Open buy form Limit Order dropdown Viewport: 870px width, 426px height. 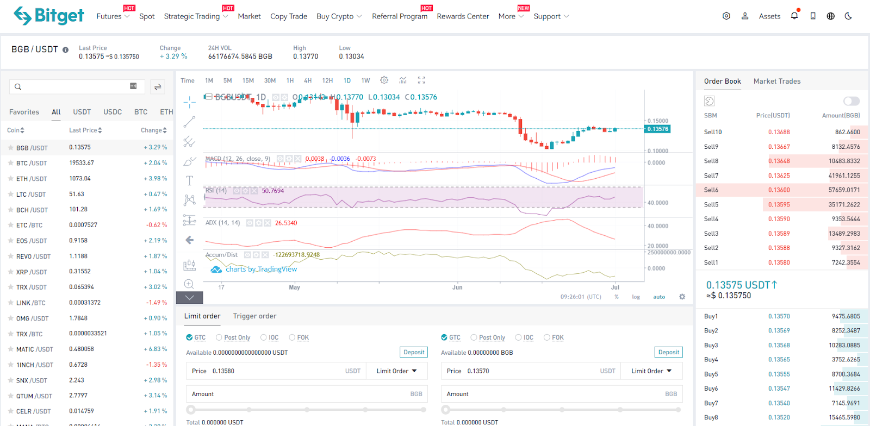(x=396, y=371)
